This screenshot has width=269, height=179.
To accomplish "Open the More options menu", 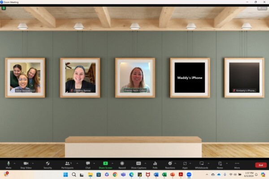I will click(x=237, y=164).
